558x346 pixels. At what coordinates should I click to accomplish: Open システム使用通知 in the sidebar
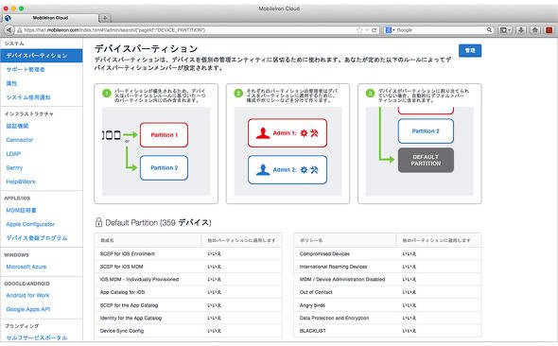(28, 97)
